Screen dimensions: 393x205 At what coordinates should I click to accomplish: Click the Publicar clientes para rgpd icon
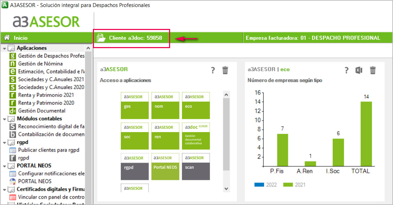(13, 150)
